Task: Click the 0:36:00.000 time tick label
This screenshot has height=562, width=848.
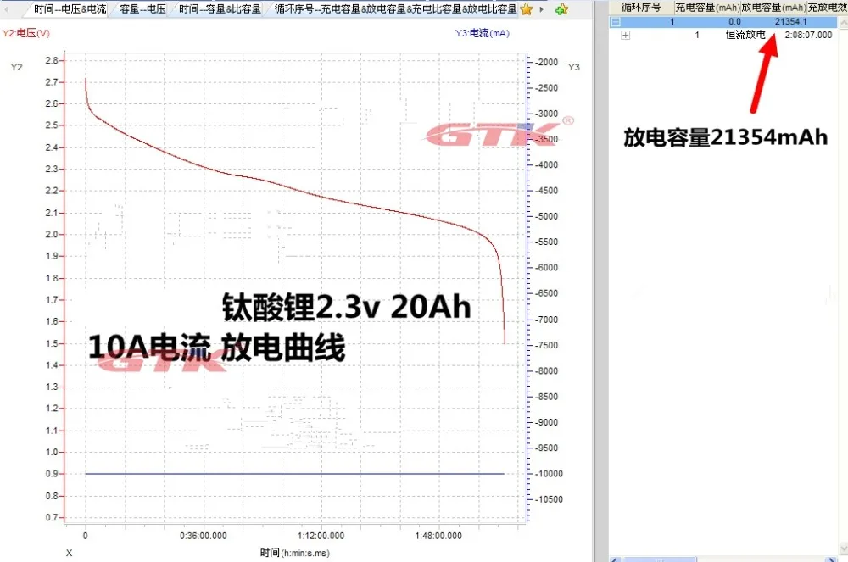Action: pos(204,536)
